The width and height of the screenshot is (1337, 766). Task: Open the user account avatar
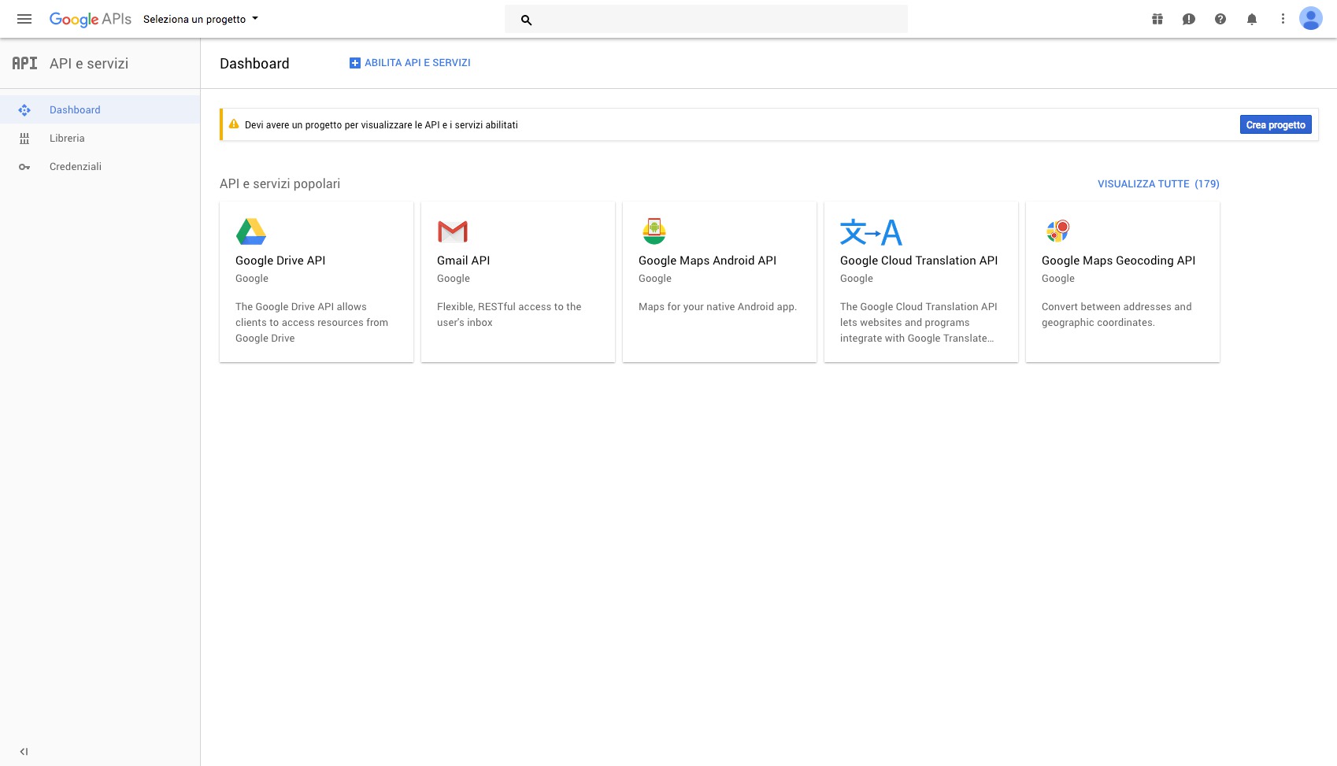[1311, 19]
